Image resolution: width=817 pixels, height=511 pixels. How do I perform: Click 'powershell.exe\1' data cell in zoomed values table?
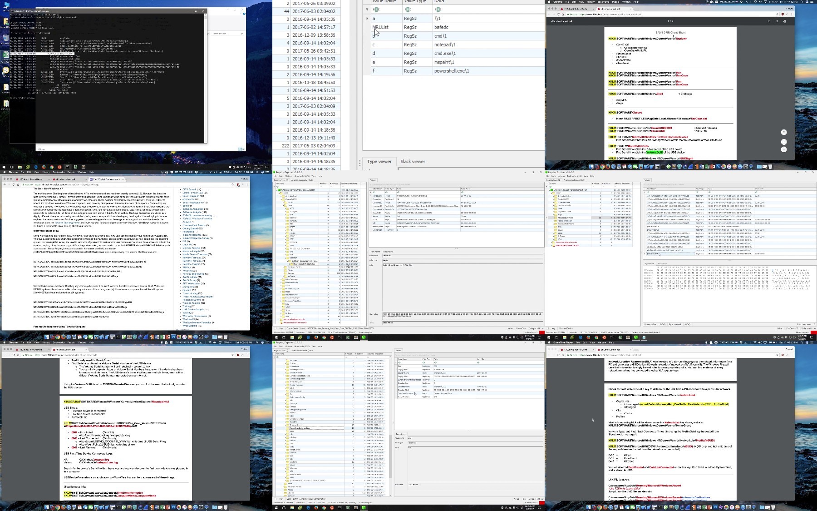(452, 71)
